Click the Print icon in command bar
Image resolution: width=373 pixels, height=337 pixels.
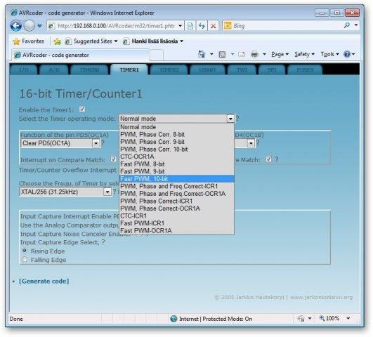pyautogui.click(x=254, y=55)
